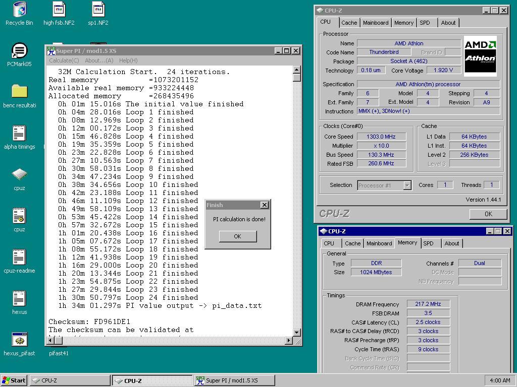Switch to second CPU-Z taskbar button
The image size is (517, 387).
click(152, 380)
